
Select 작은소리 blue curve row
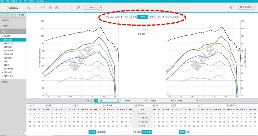coord(143,122)
